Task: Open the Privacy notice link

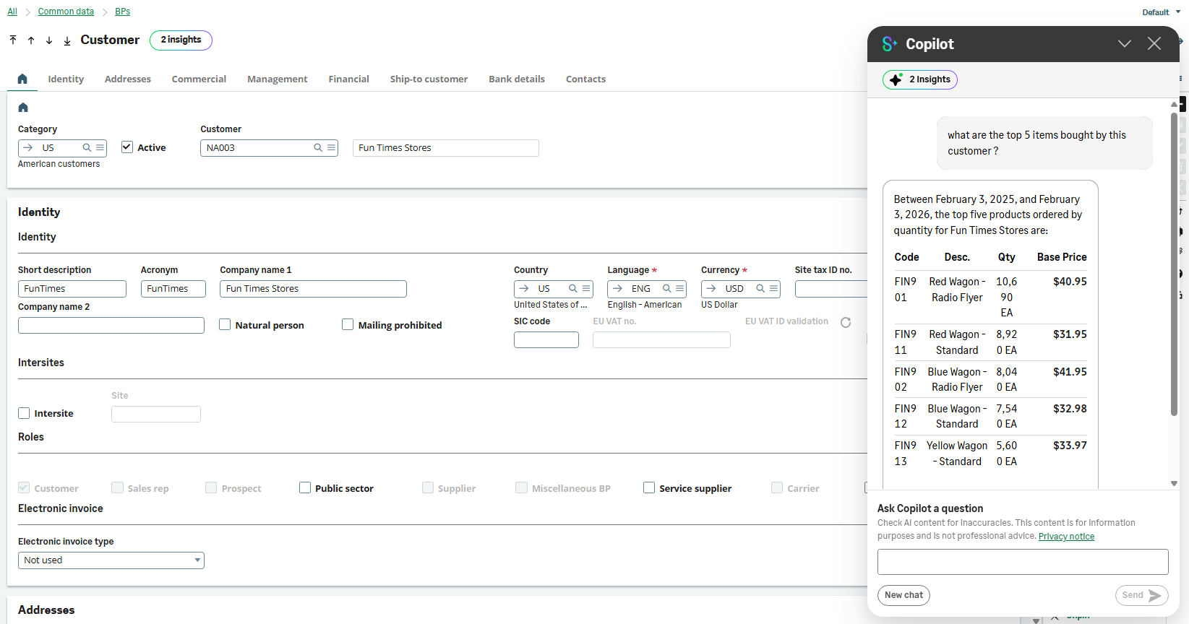Action: [x=1066, y=537]
